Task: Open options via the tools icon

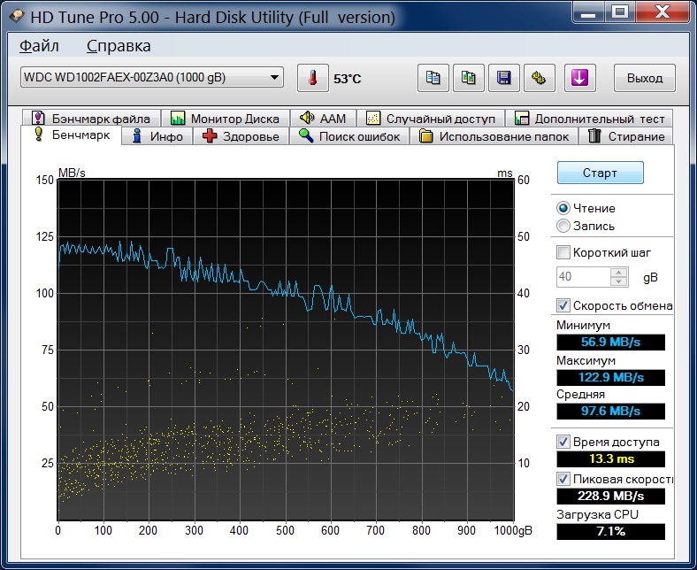Action: [539, 78]
